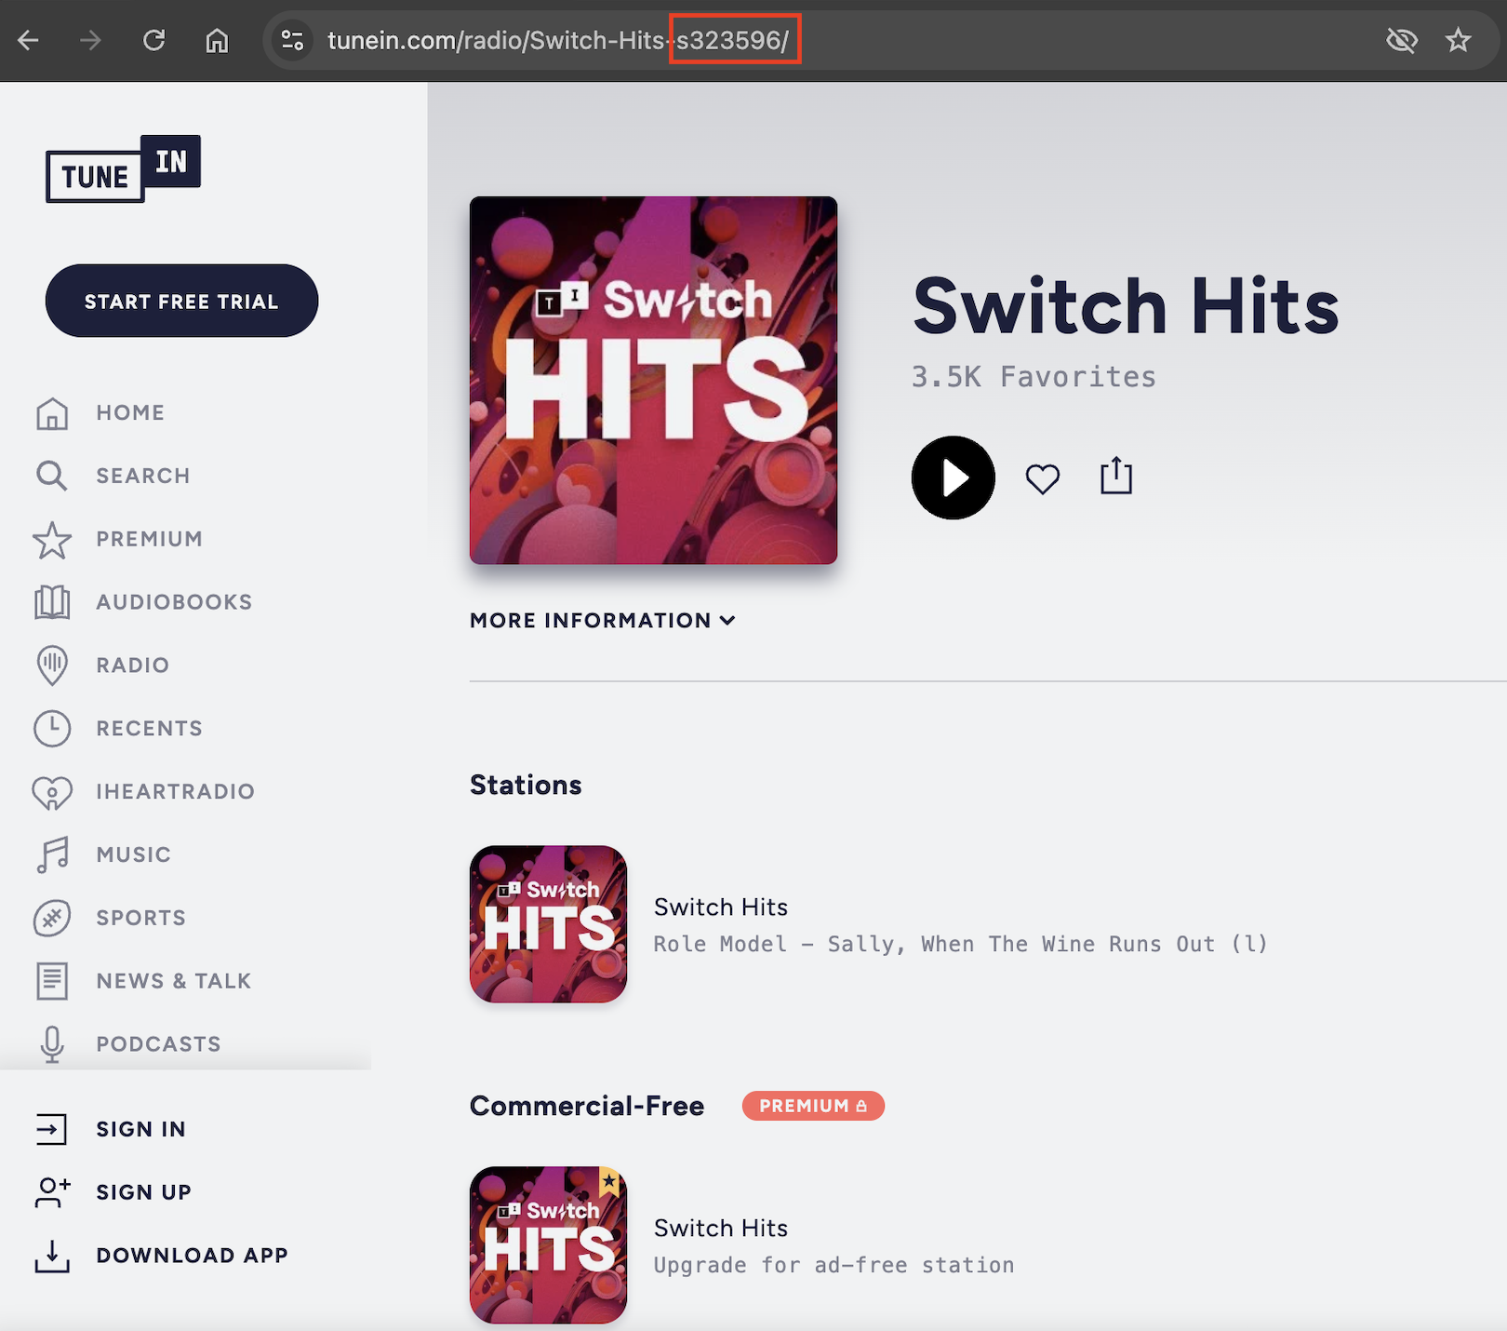Click the Sports football icon
Viewport: 1507px width, 1331px height.
click(x=52, y=918)
